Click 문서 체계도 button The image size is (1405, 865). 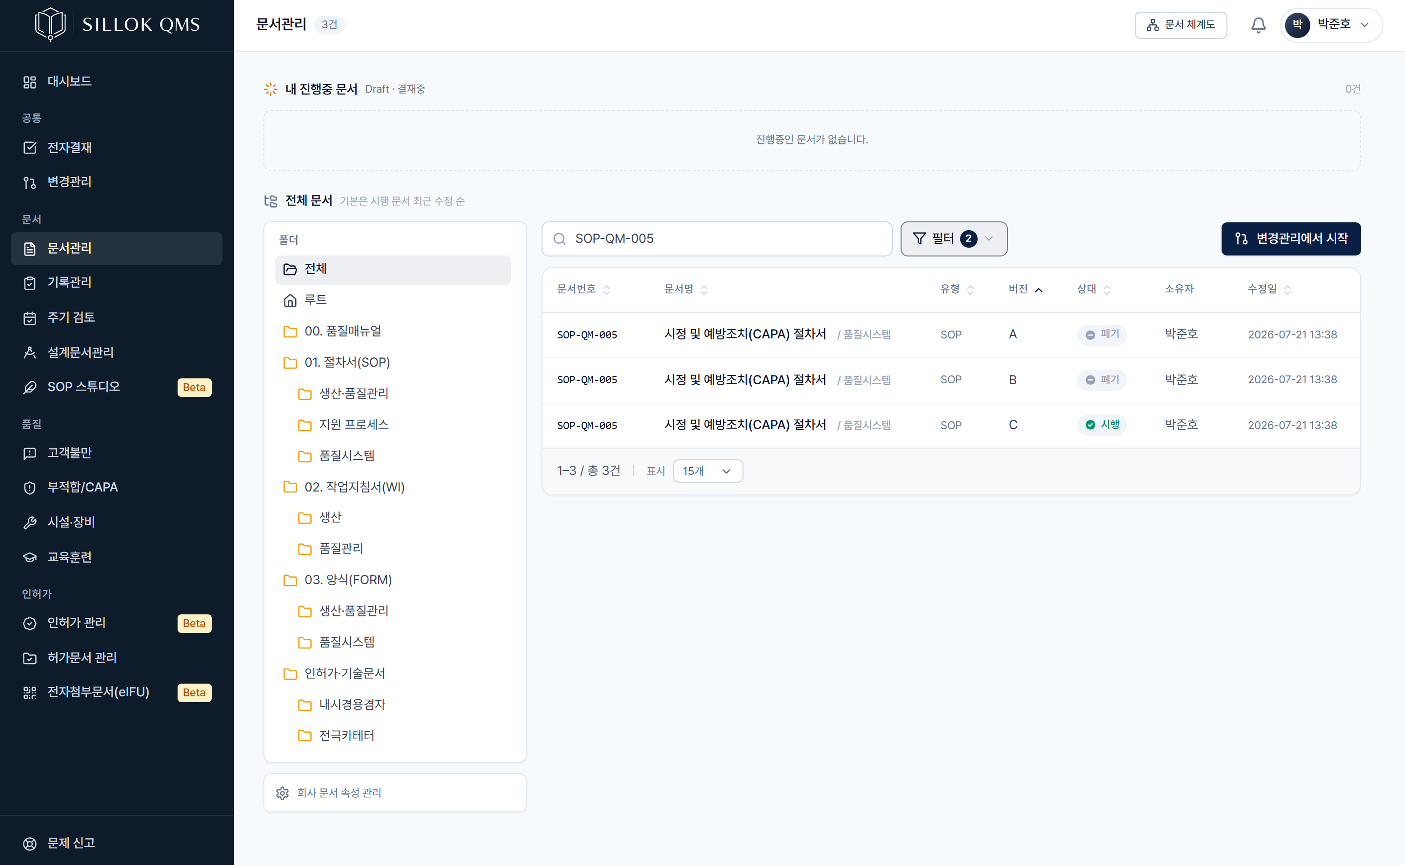tap(1181, 25)
